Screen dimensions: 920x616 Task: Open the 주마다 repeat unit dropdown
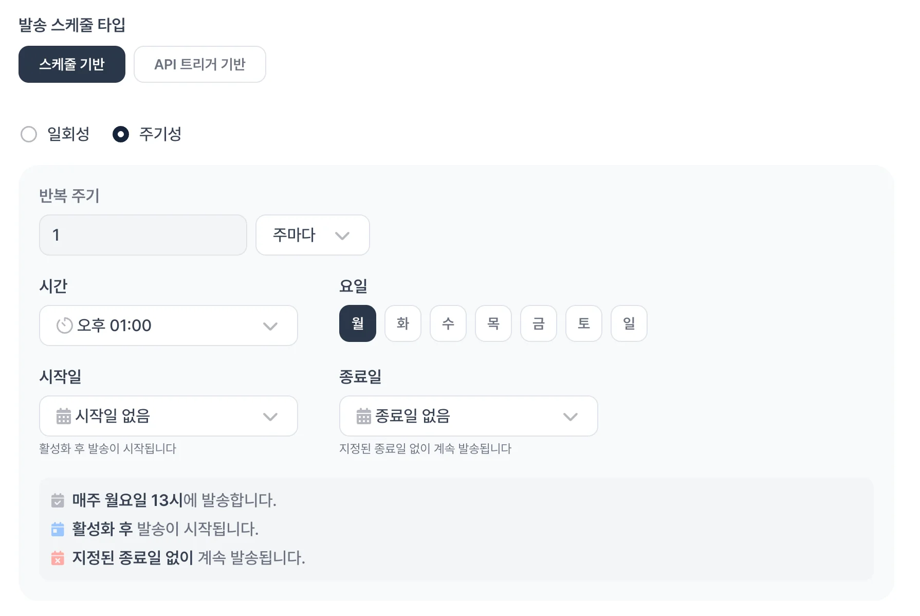[312, 235]
